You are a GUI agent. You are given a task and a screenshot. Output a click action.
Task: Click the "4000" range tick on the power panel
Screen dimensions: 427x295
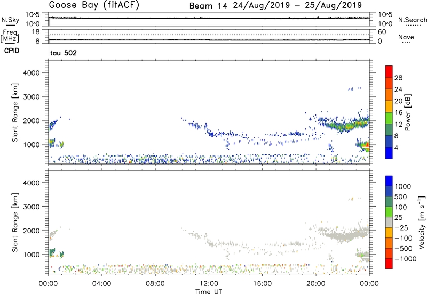coord(31,73)
